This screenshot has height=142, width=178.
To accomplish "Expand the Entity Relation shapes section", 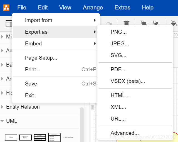I will click(23, 107).
